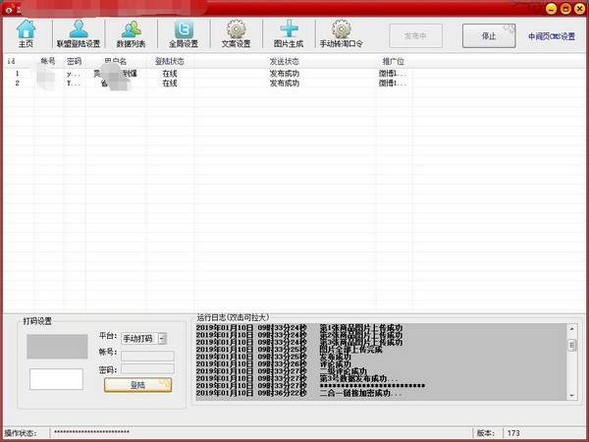Open 全局设置 global settings
This screenshot has width=589, height=442.
(183, 34)
